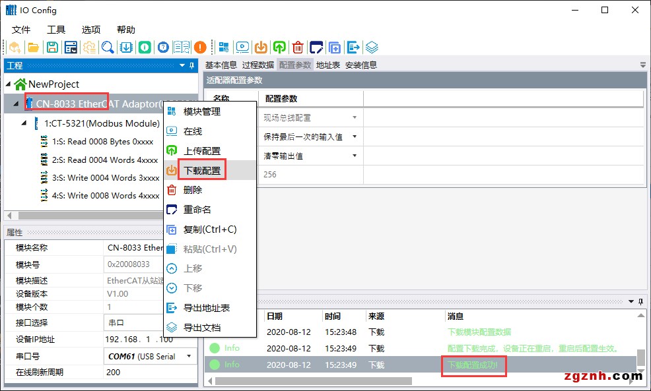Screen dimensions: 651x391
Task: Click the online monitor toolbar icon
Action: pyautogui.click(x=242, y=47)
